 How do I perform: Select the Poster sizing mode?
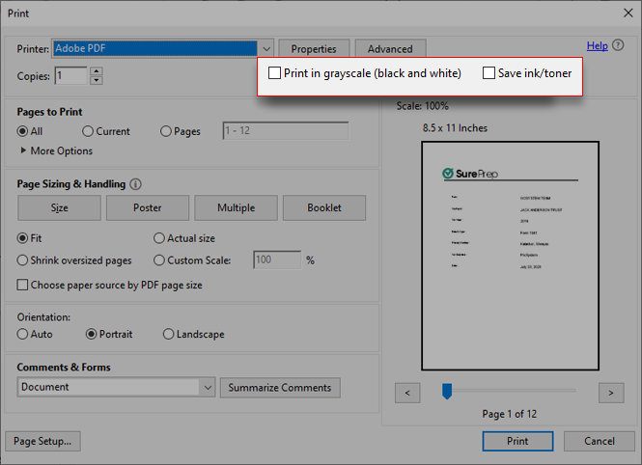click(x=148, y=207)
